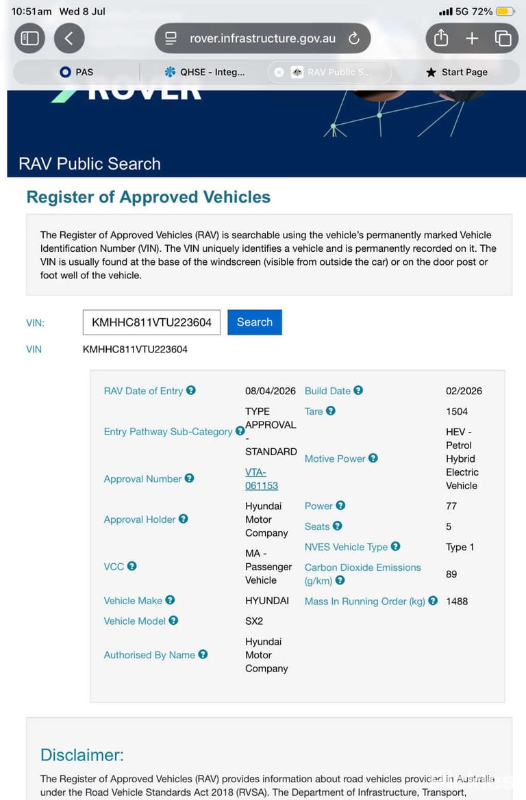Show help for Seats
This screenshot has width=526, height=800.
click(x=338, y=526)
